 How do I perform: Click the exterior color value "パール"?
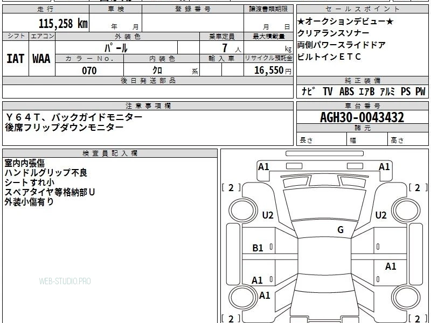point(116,48)
